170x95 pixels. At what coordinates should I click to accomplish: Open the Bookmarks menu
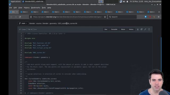tap(36, 8)
